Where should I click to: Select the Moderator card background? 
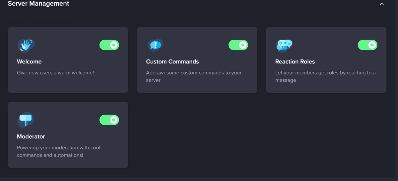point(68,135)
